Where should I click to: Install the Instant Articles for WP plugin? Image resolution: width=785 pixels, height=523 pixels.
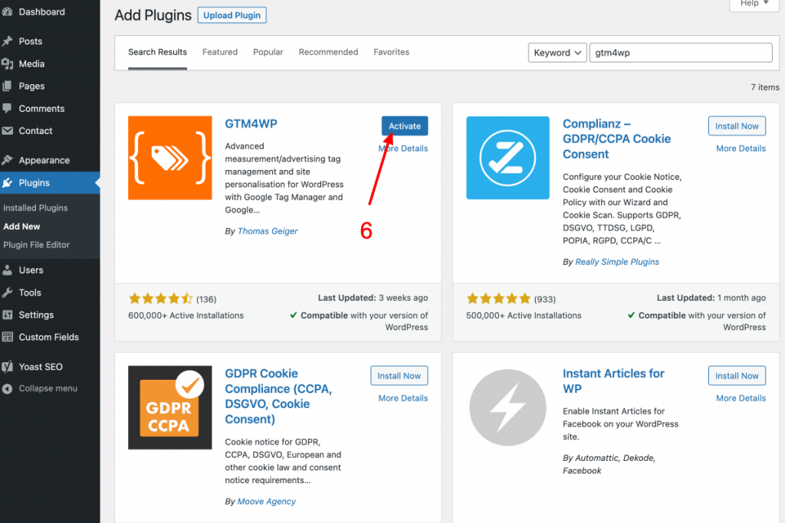click(x=737, y=375)
